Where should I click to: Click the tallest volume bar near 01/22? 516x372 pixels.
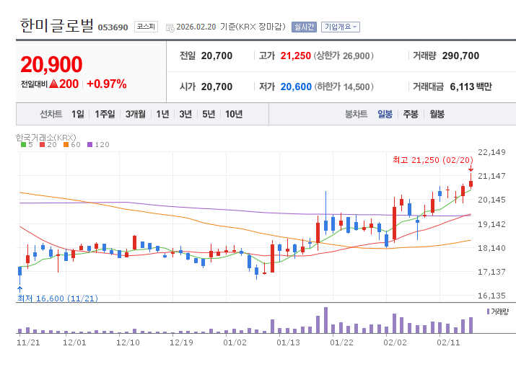point(325,320)
